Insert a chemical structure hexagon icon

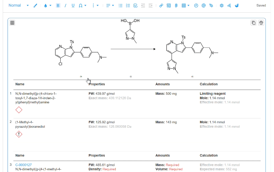(222, 5)
